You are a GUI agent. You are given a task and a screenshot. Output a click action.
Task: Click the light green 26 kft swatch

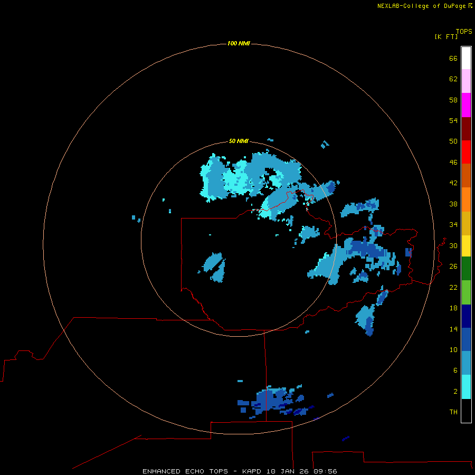click(466, 292)
